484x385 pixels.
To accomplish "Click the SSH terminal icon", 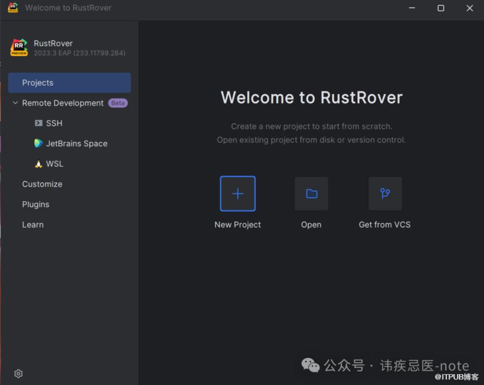I will [x=39, y=123].
